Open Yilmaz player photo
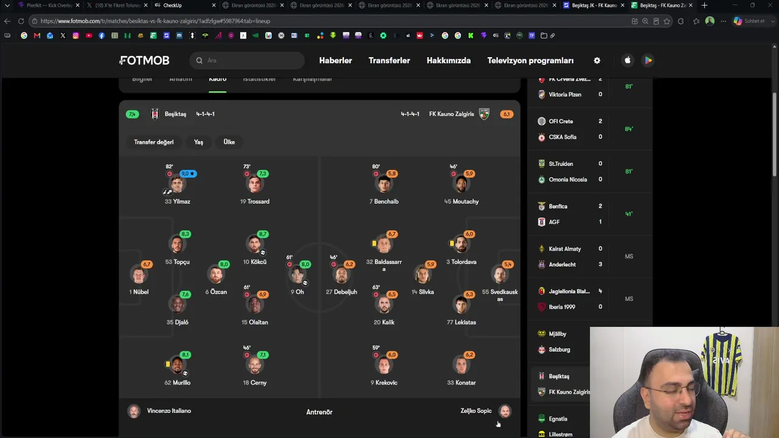Screen dimensions: 779x438 click(x=177, y=184)
